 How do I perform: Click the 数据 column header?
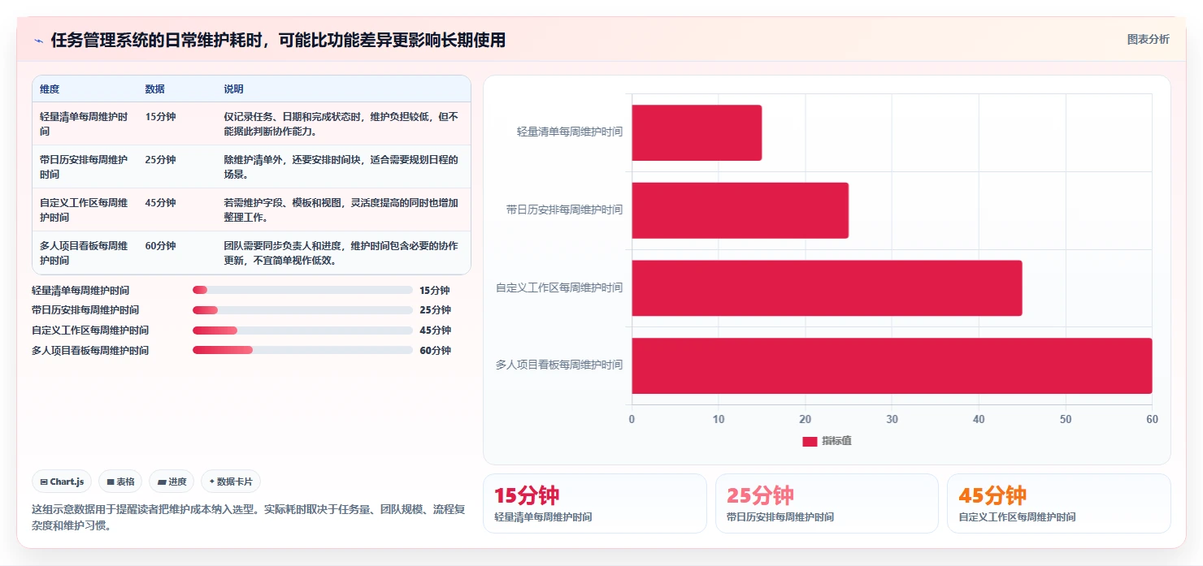(155, 89)
